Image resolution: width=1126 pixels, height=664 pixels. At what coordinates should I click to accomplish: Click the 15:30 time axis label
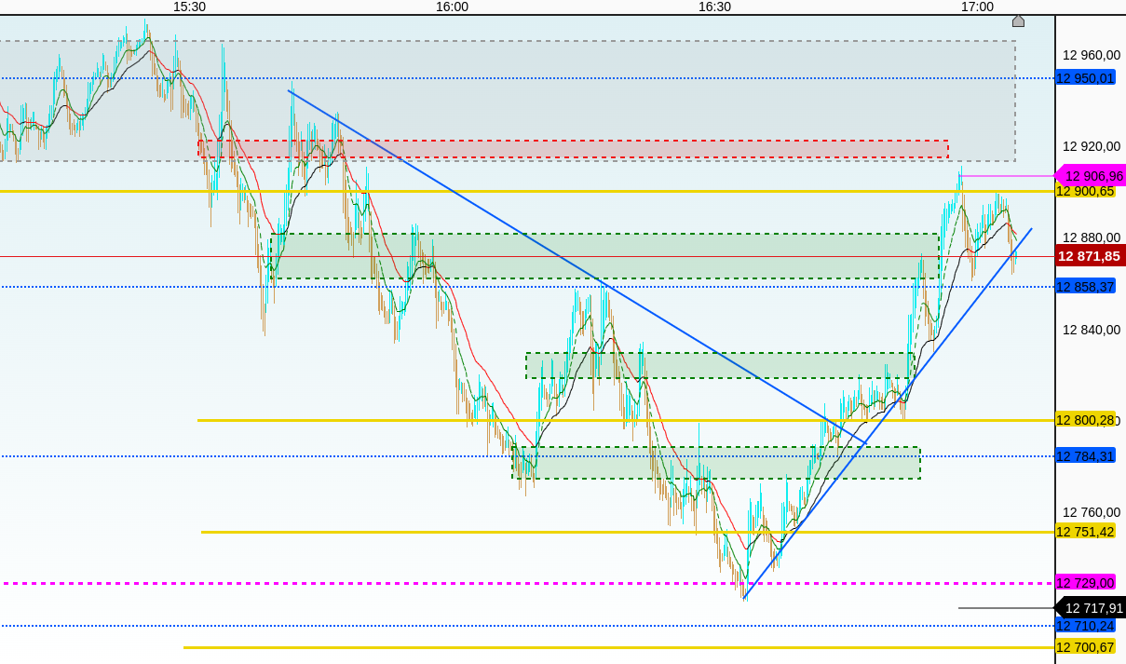click(x=189, y=7)
